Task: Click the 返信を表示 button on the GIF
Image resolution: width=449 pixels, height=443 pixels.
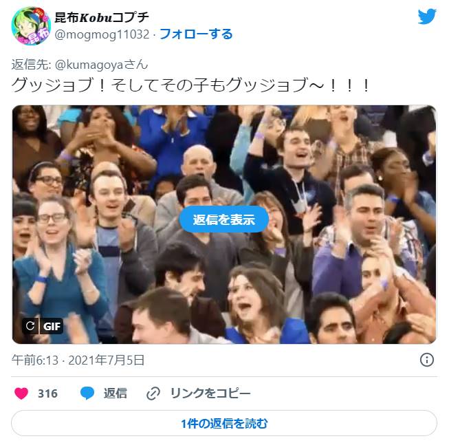Action: click(224, 219)
